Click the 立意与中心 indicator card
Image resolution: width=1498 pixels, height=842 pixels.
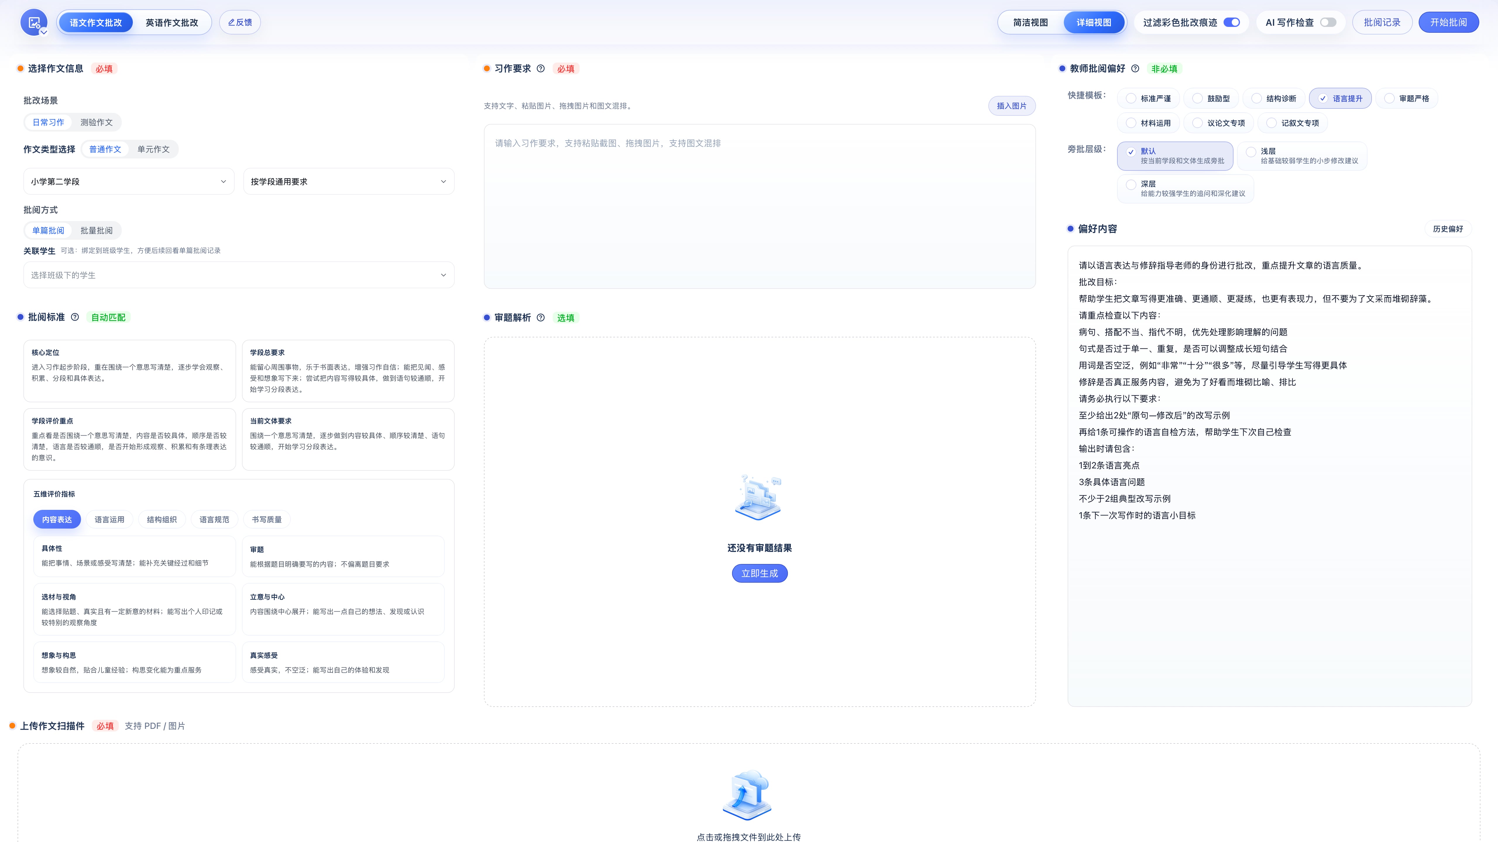click(343, 609)
